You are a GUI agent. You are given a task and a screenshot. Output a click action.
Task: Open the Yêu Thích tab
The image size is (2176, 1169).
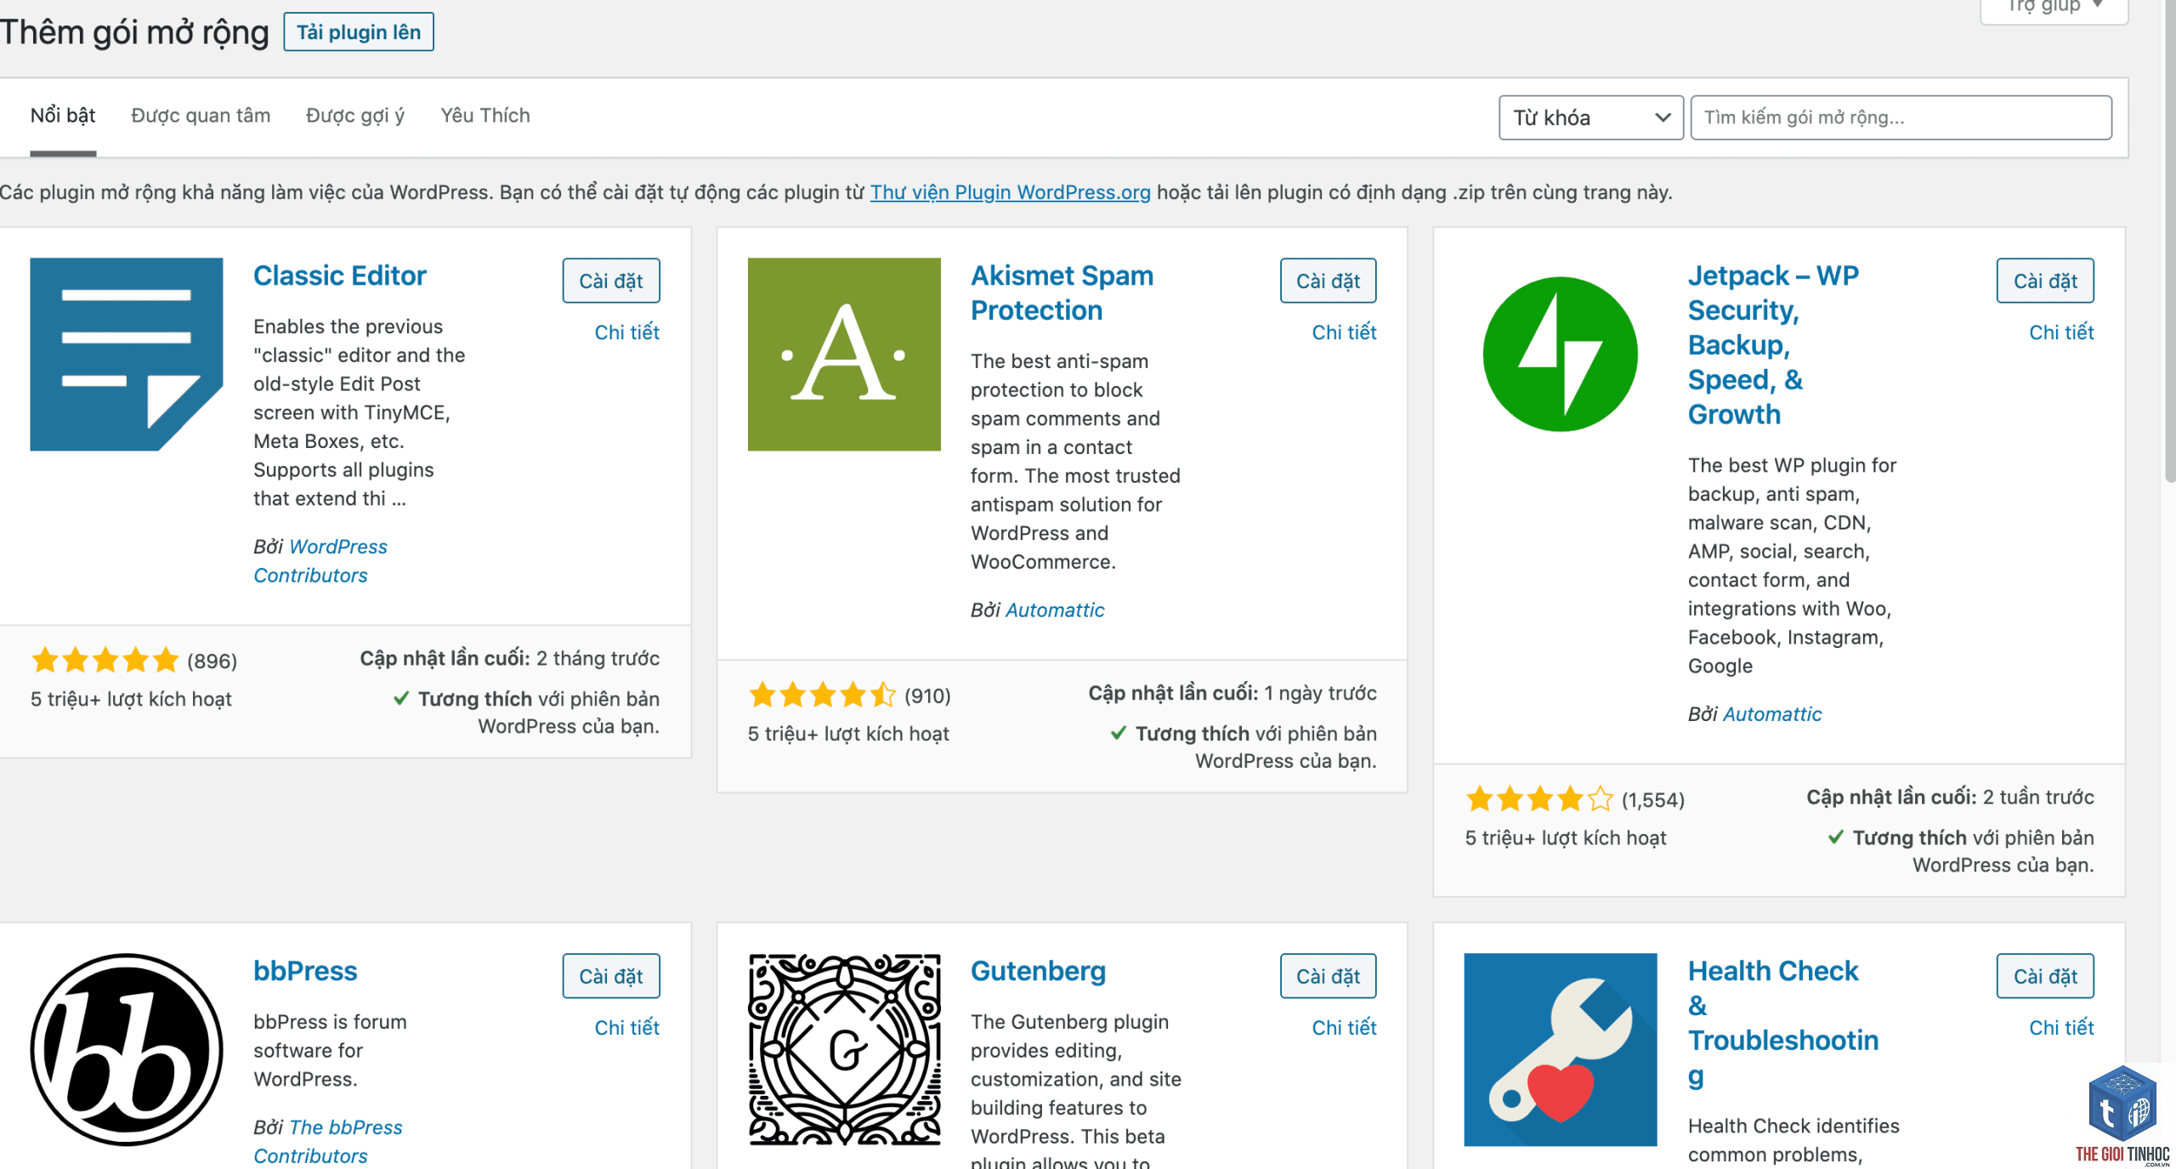(x=485, y=116)
